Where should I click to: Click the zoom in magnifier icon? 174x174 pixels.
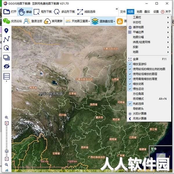tap(7, 118)
